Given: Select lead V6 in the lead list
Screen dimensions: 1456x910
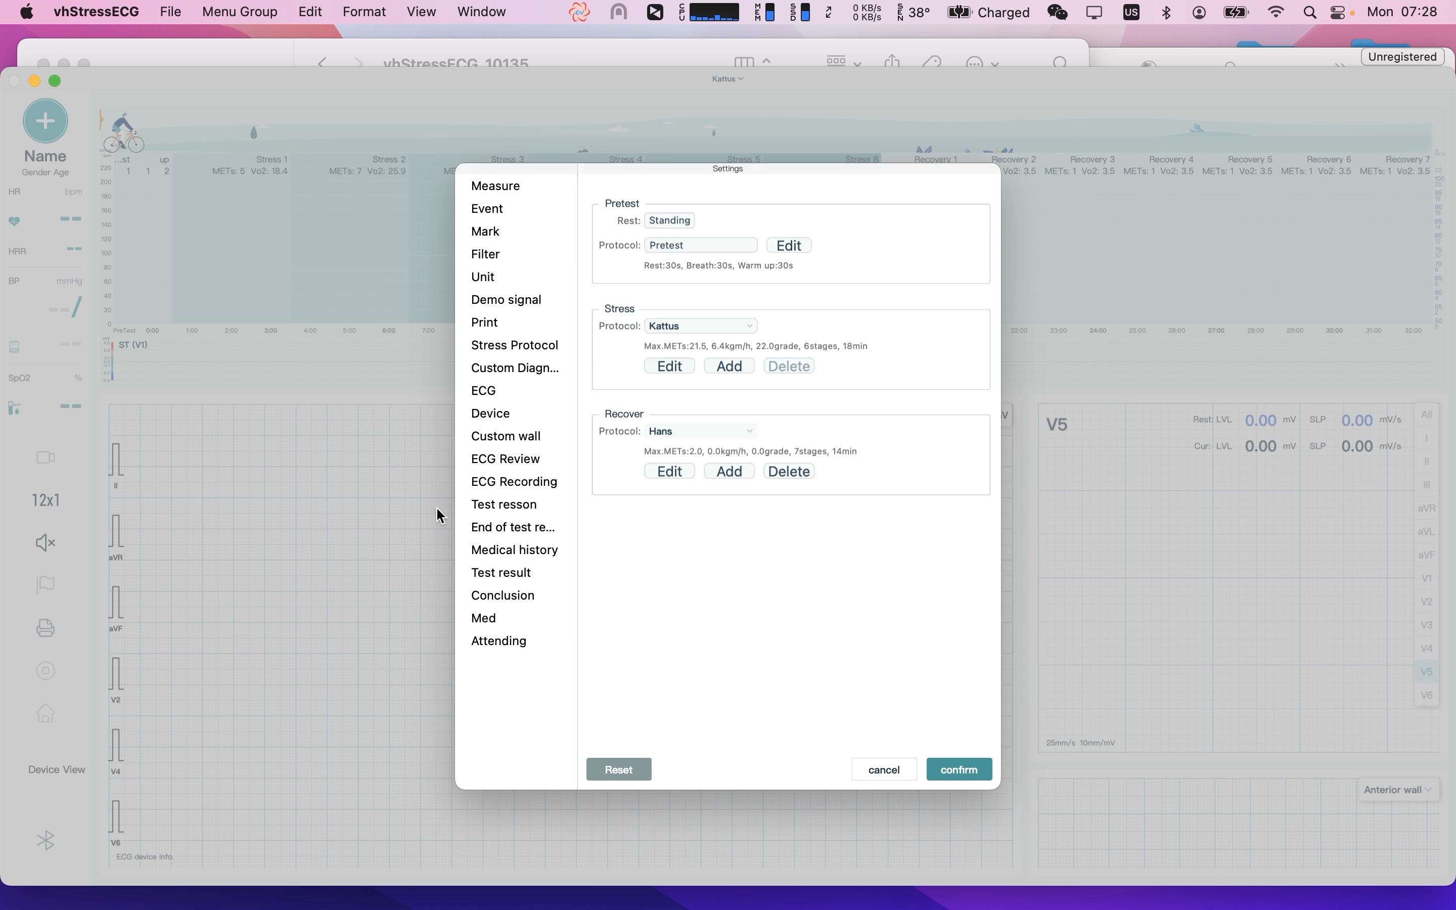Looking at the screenshot, I should (1427, 695).
